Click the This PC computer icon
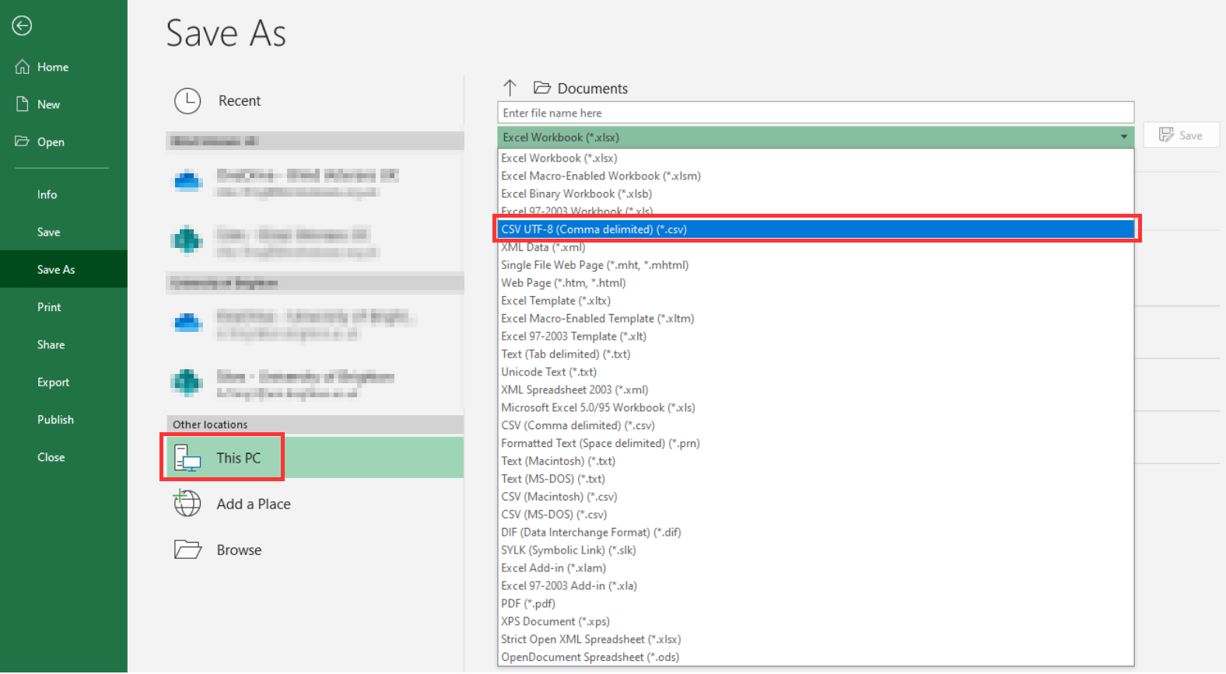 (x=187, y=458)
